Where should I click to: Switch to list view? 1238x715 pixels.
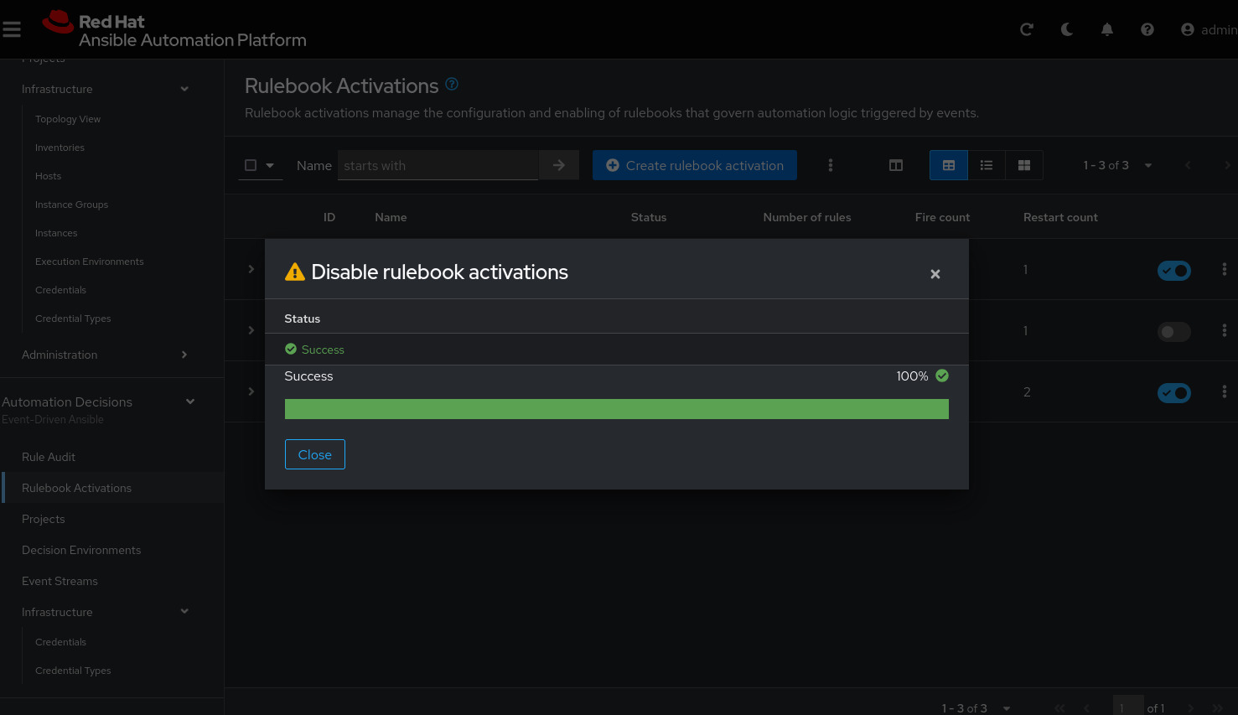tap(987, 165)
